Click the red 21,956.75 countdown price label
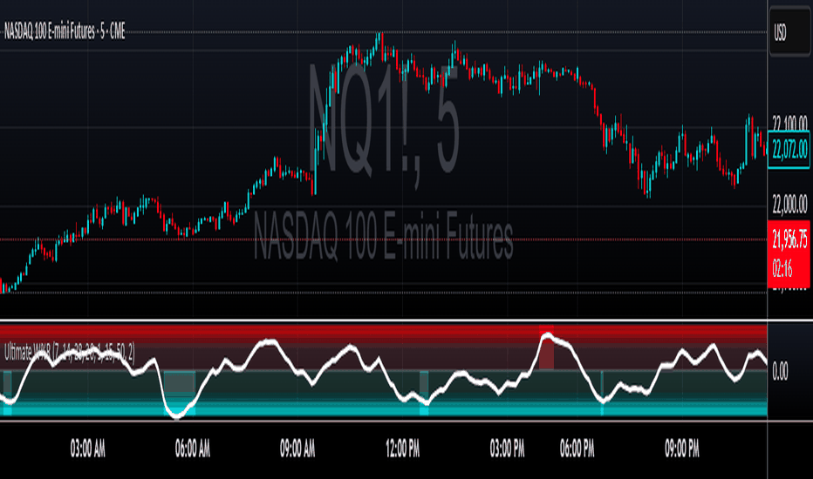This screenshot has width=813, height=479. [789, 253]
